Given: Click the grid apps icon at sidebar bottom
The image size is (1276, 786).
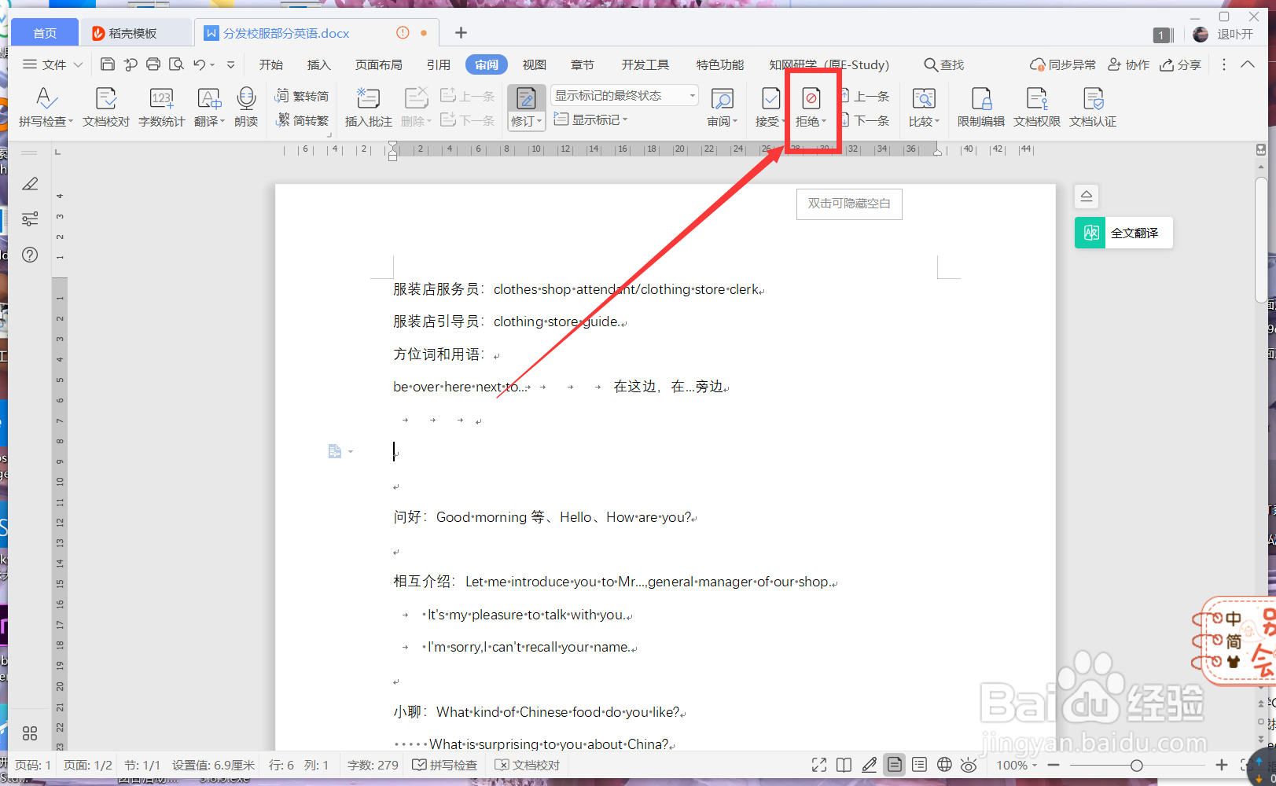Looking at the screenshot, I should pyautogui.click(x=30, y=733).
